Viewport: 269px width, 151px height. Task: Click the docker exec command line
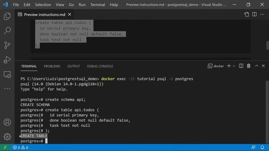[107, 79]
